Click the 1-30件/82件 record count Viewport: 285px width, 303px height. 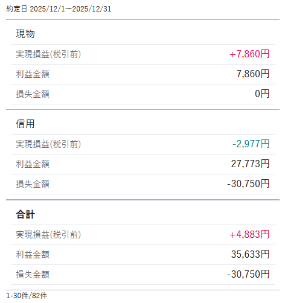tap(27, 296)
